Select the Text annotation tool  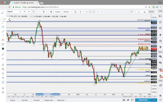[3, 35]
